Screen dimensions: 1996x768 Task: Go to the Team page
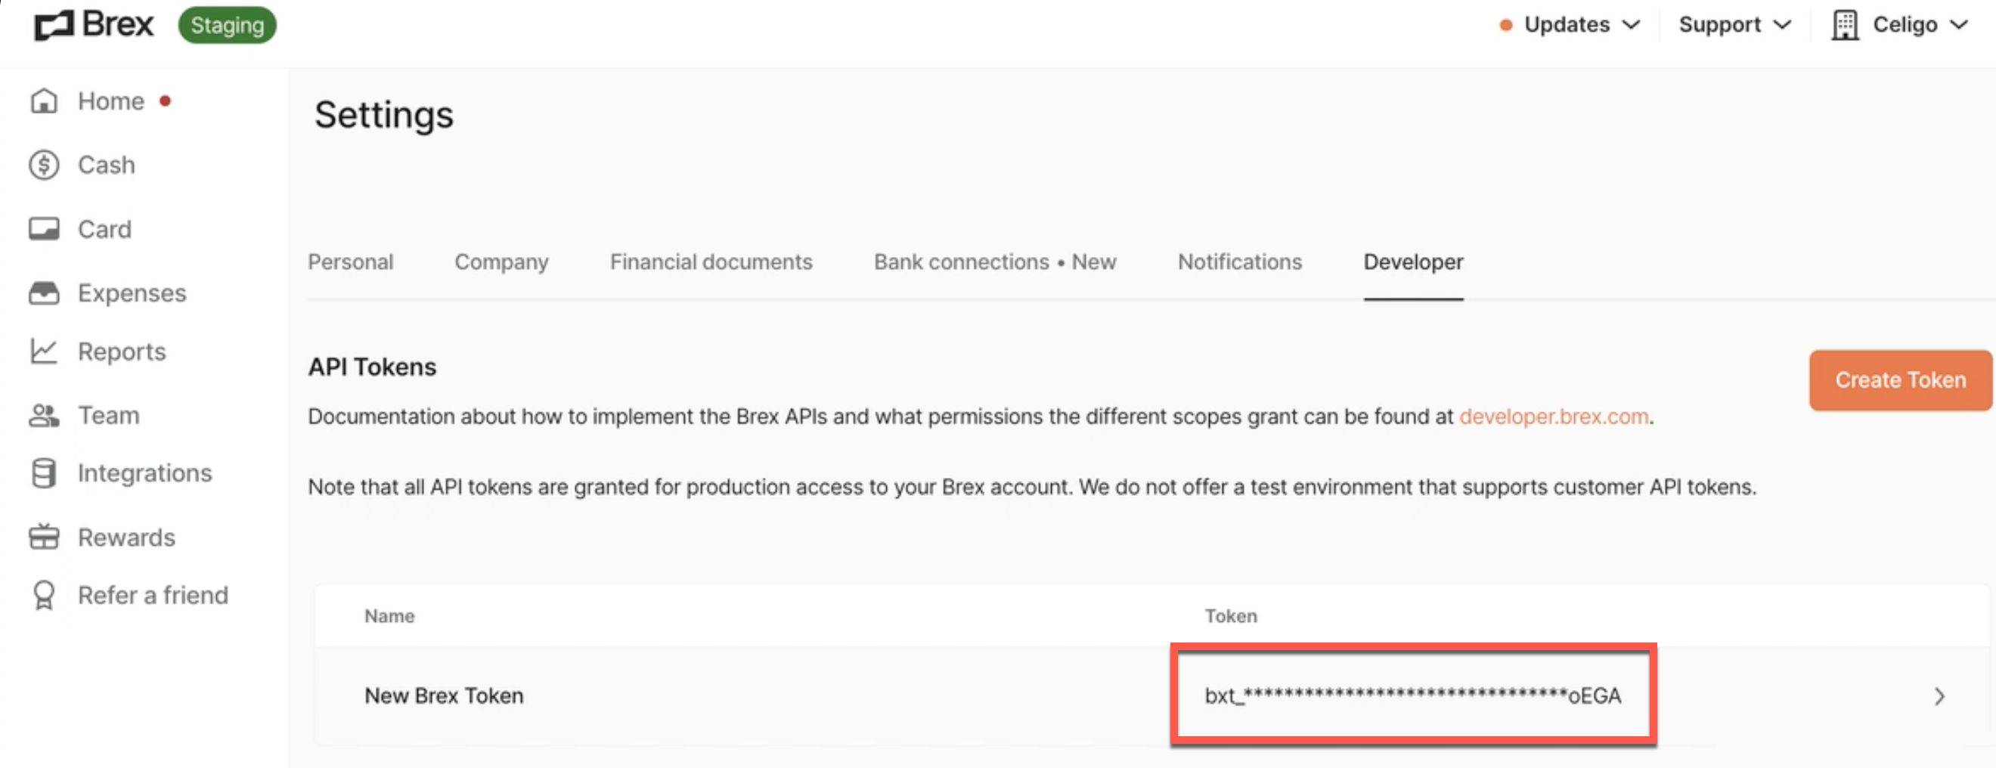tap(108, 416)
